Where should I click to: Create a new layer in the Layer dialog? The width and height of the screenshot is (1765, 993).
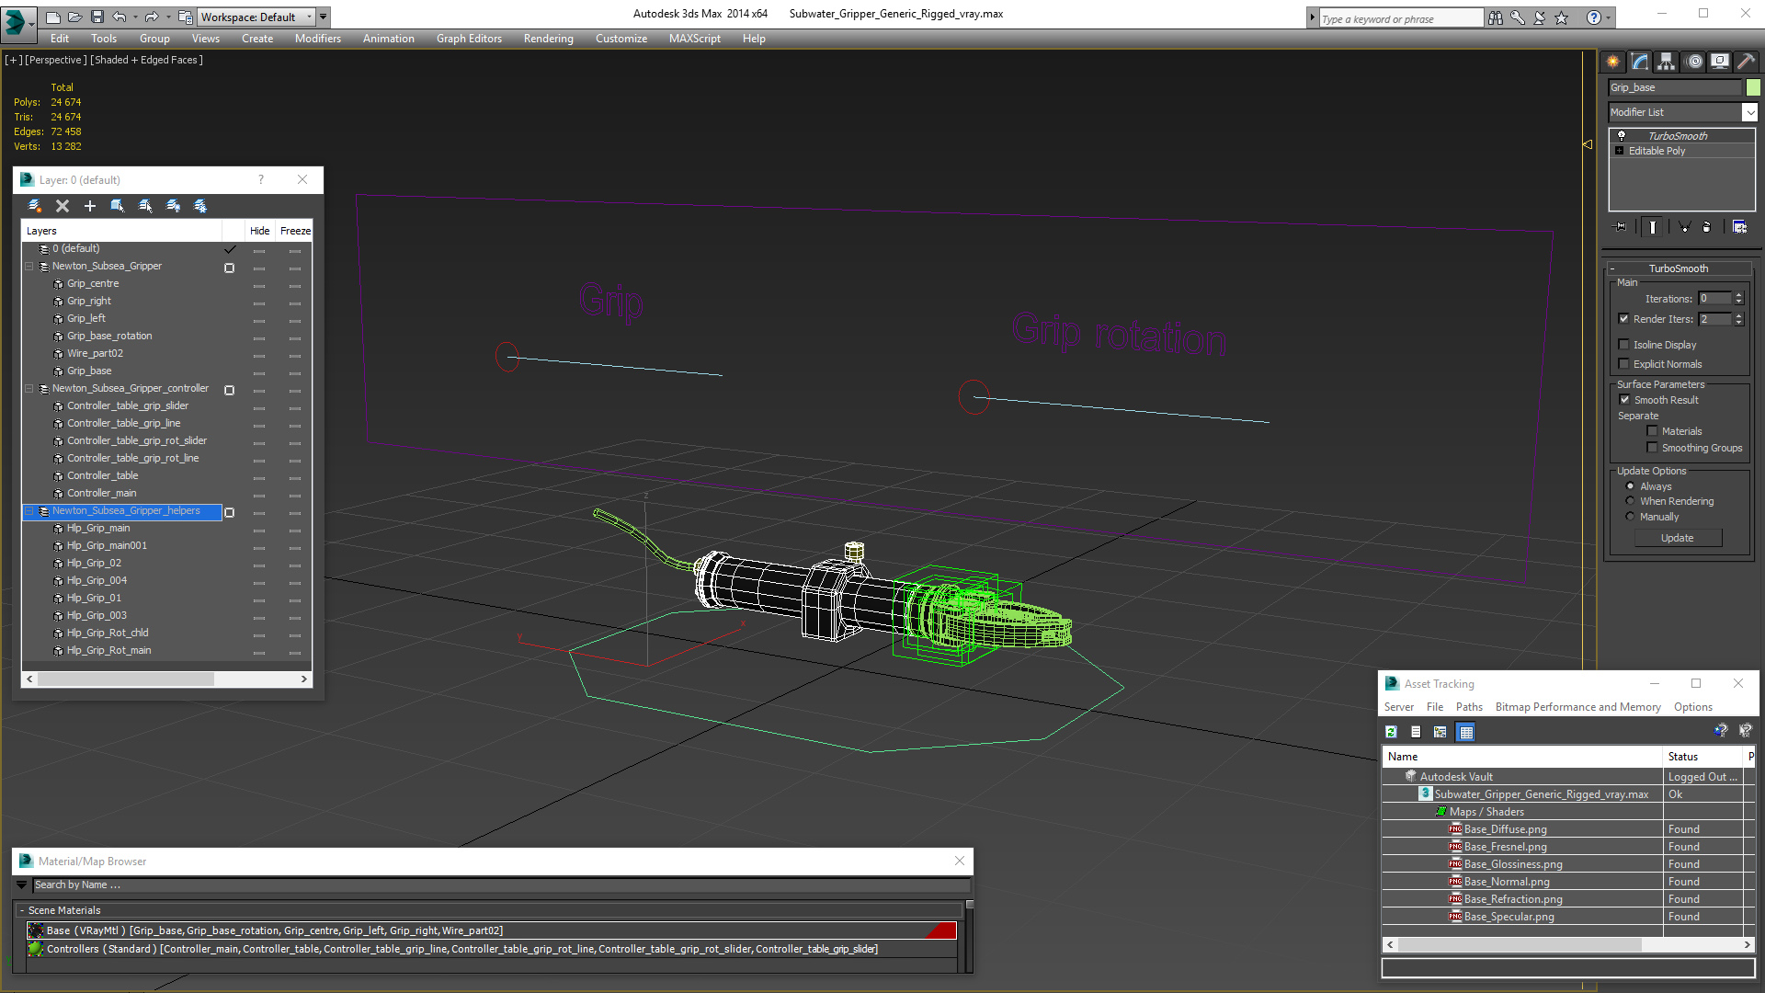tap(35, 206)
